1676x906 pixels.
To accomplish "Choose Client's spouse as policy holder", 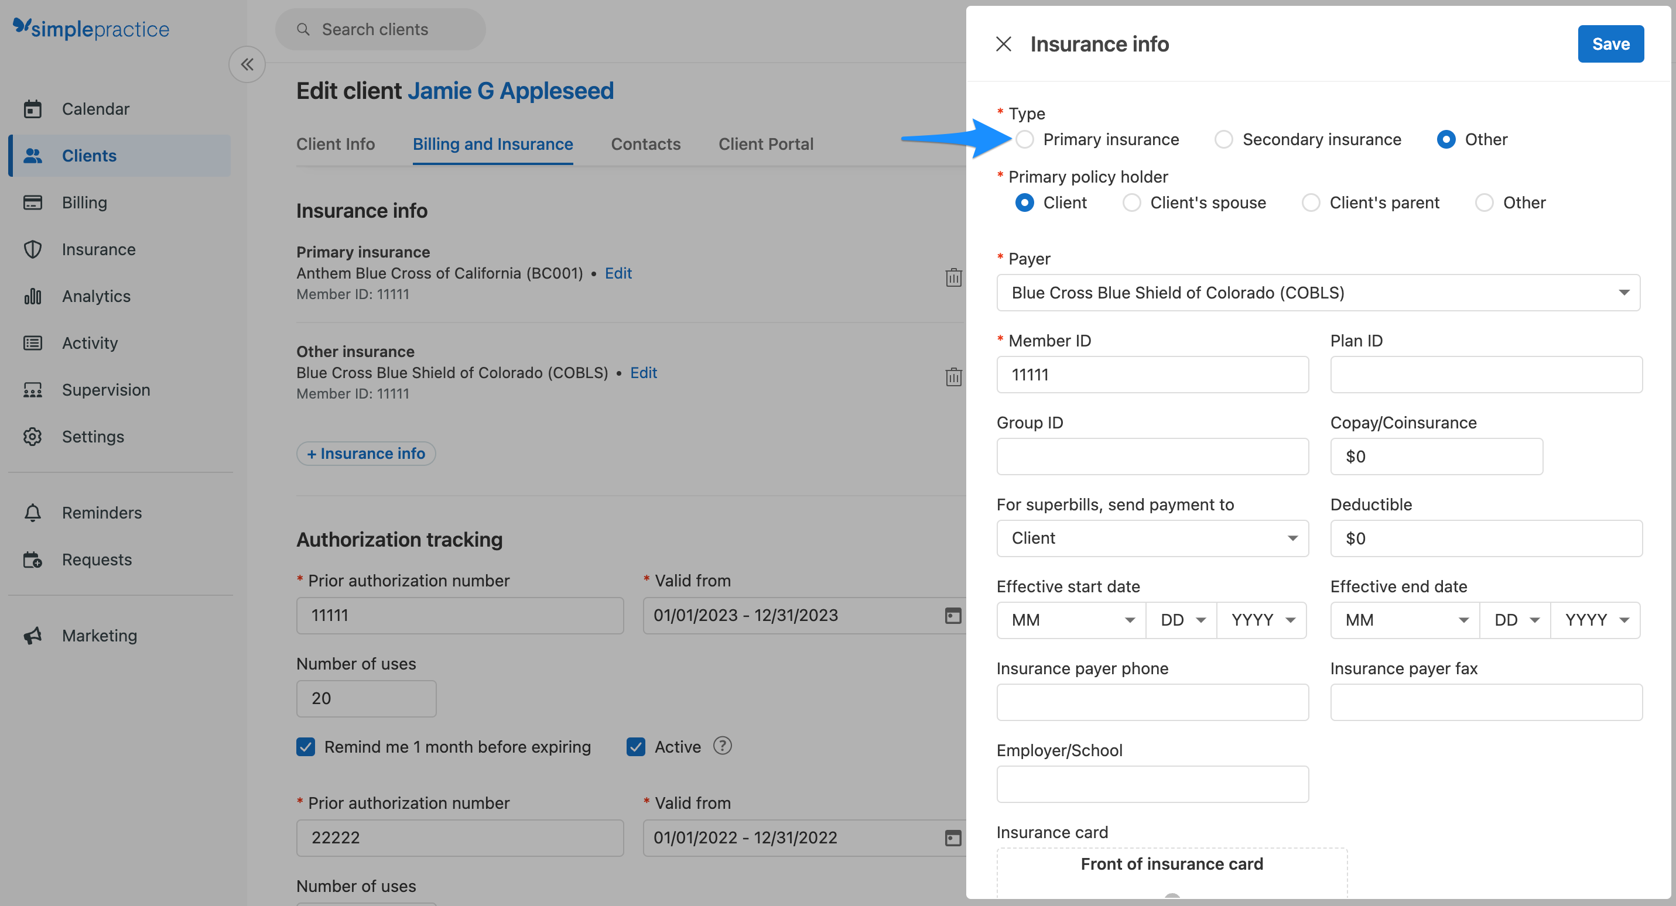I will pyautogui.click(x=1131, y=203).
